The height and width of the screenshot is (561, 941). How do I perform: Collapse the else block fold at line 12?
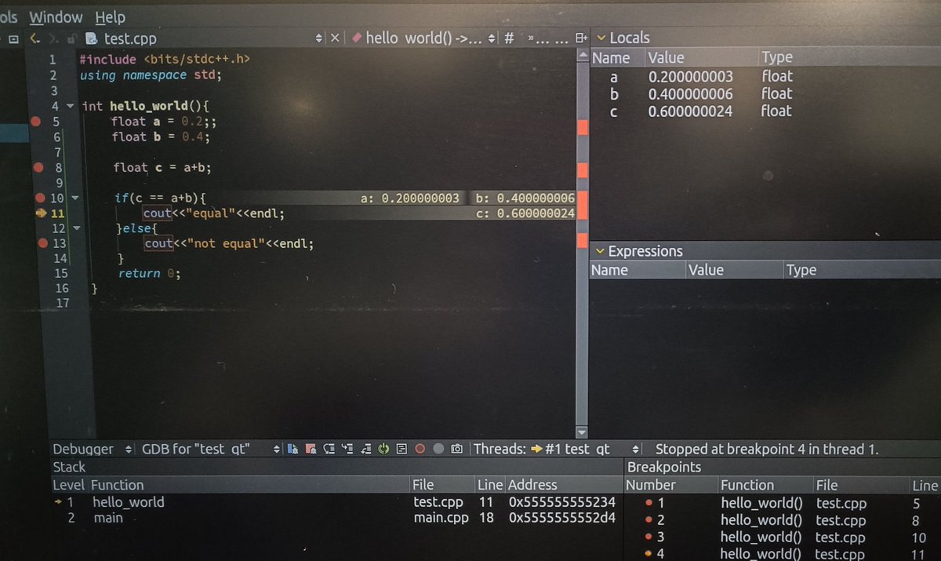(x=76, y=228)
